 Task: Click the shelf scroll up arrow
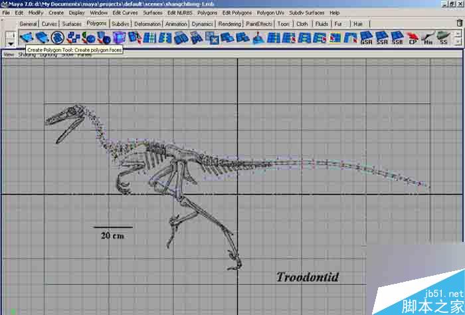pos(458,33)
